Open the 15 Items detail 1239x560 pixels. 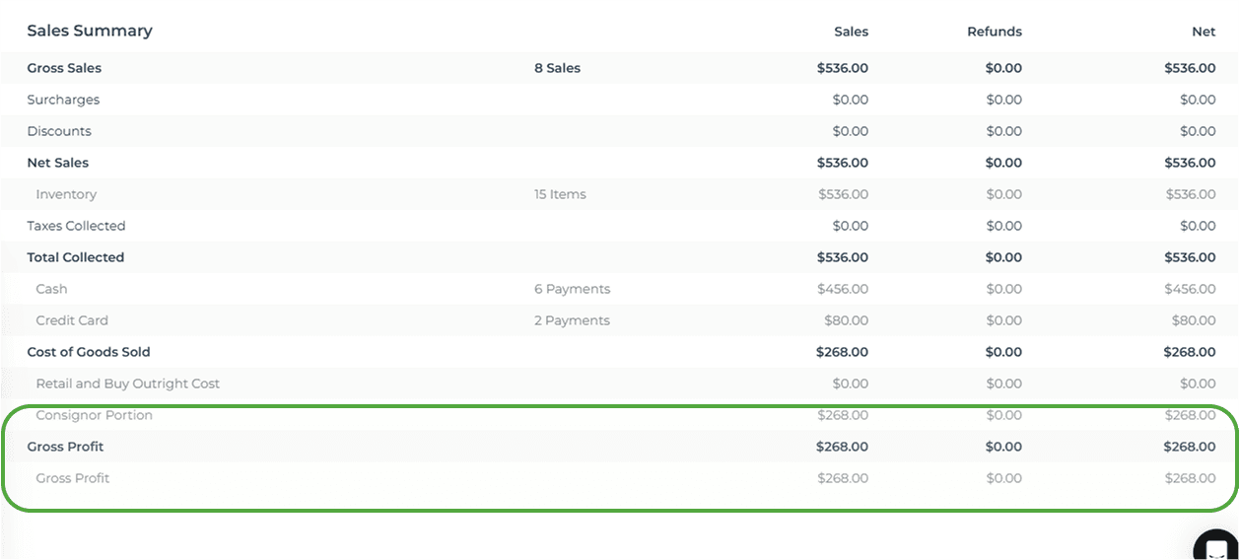[560, 194]
